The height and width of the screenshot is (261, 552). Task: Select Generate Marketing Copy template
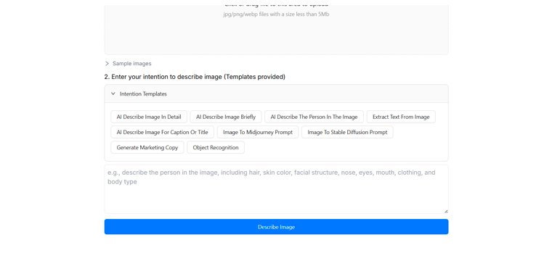(x=147, y=147)
